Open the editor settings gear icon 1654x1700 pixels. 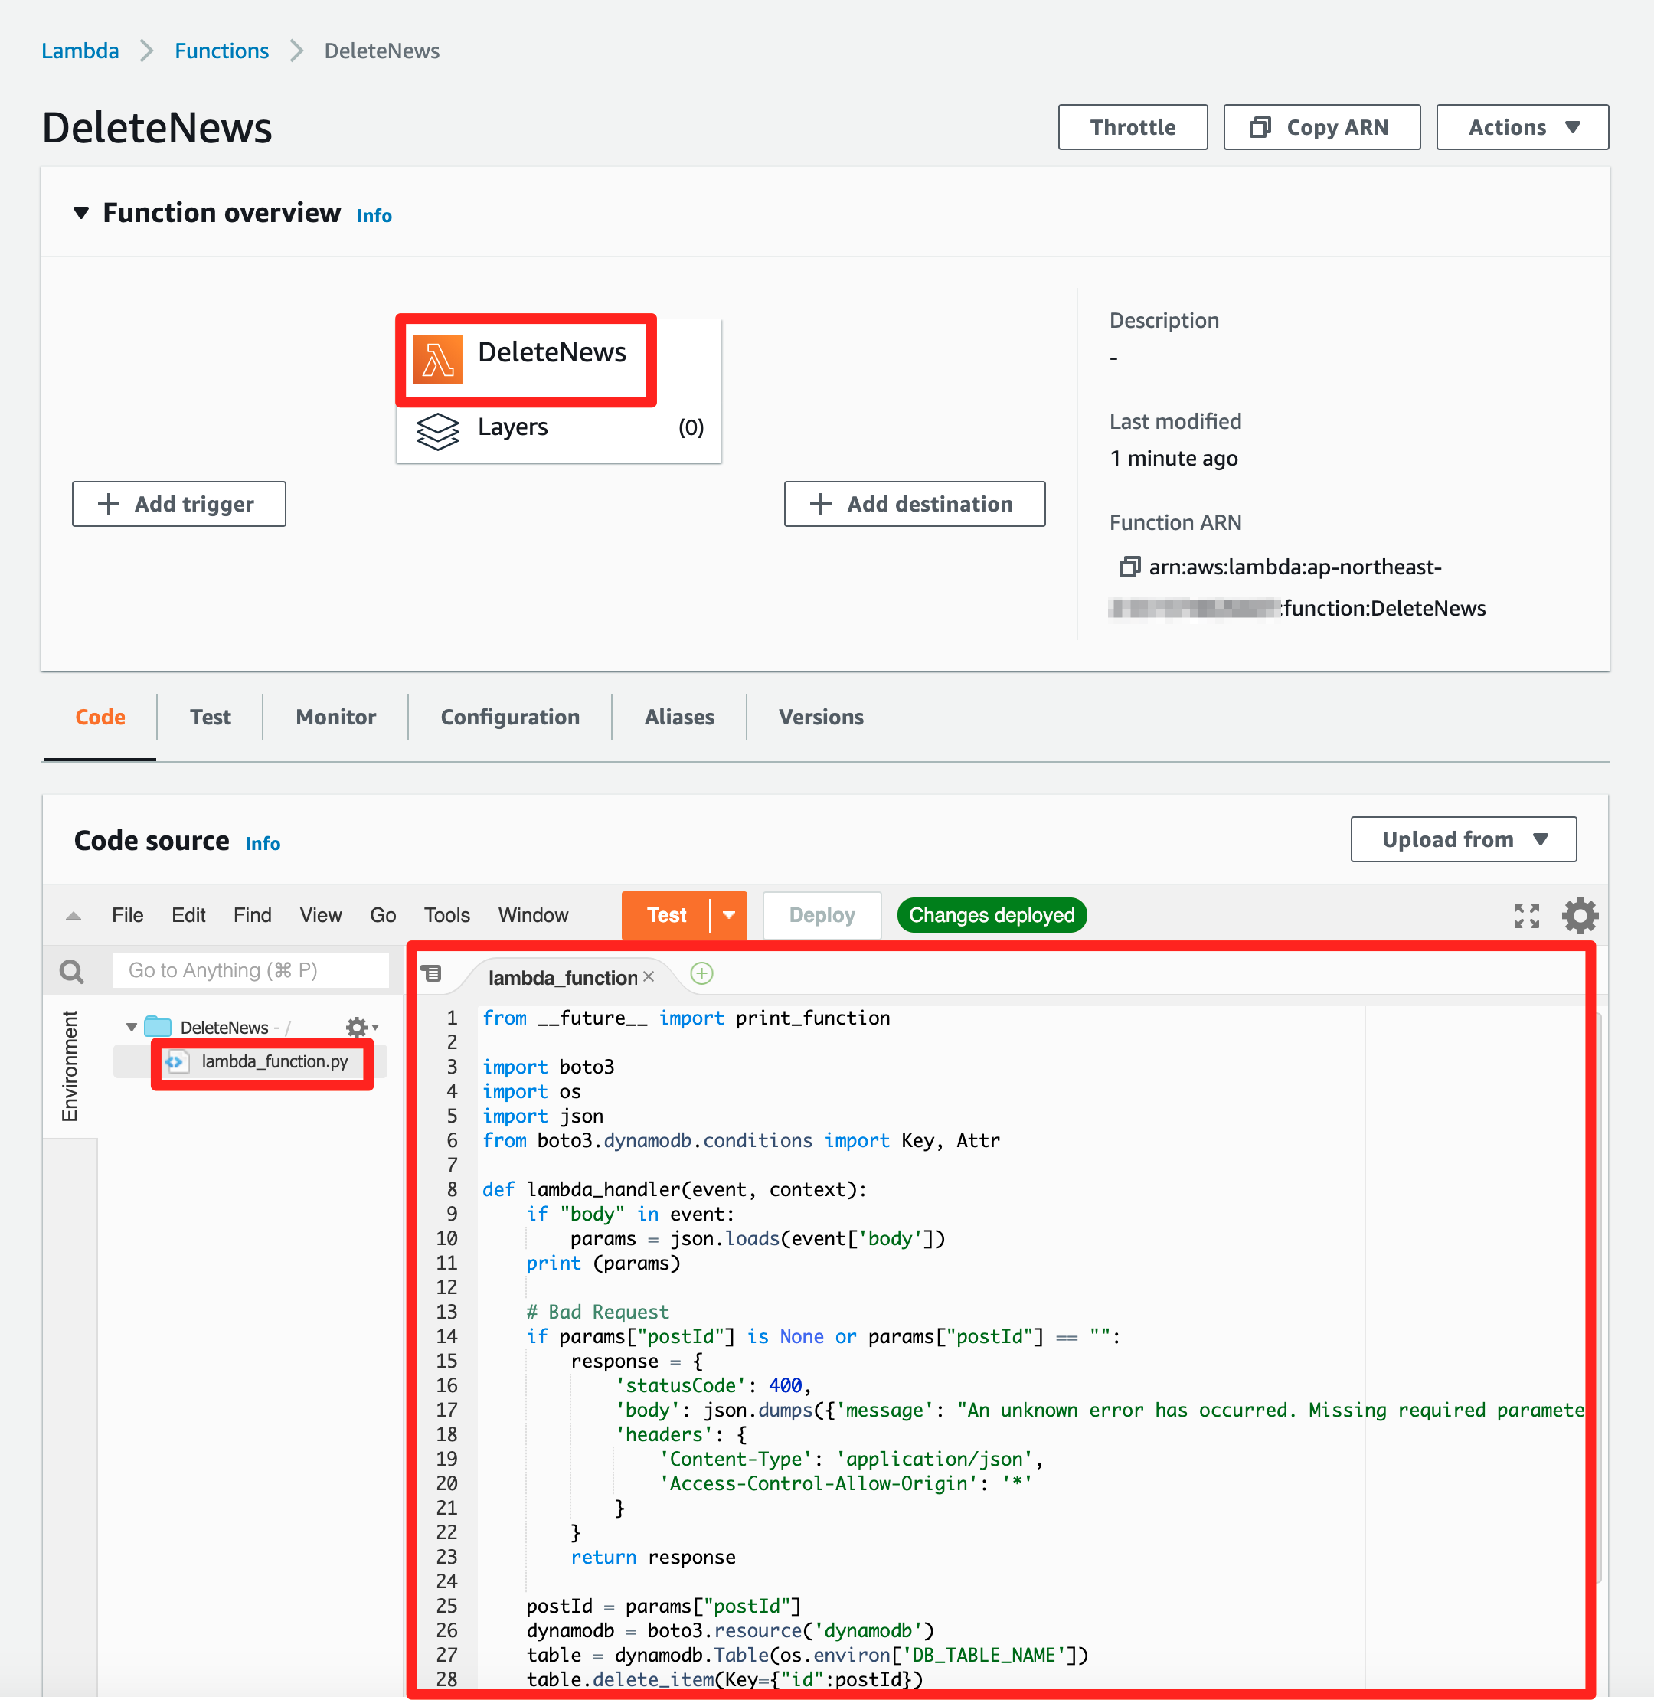click(1579, 915)
